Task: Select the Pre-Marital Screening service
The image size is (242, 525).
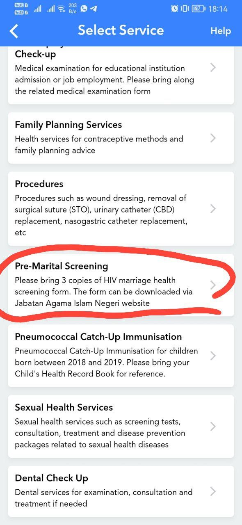Action: pyautogui.click(x=103, y=285)
